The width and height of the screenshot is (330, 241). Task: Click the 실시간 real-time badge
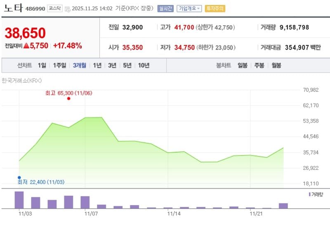165,8
